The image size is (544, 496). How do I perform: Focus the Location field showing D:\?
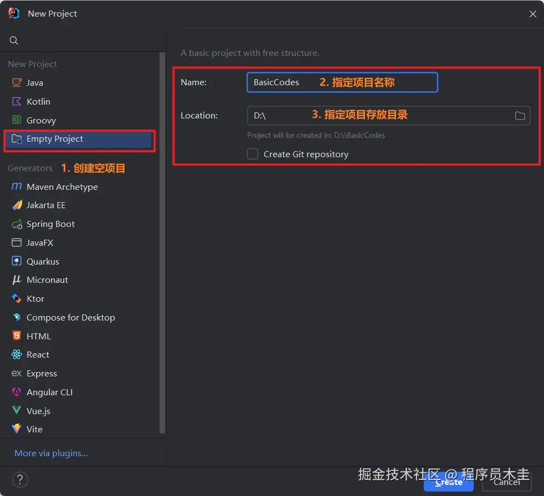point(388,116)
